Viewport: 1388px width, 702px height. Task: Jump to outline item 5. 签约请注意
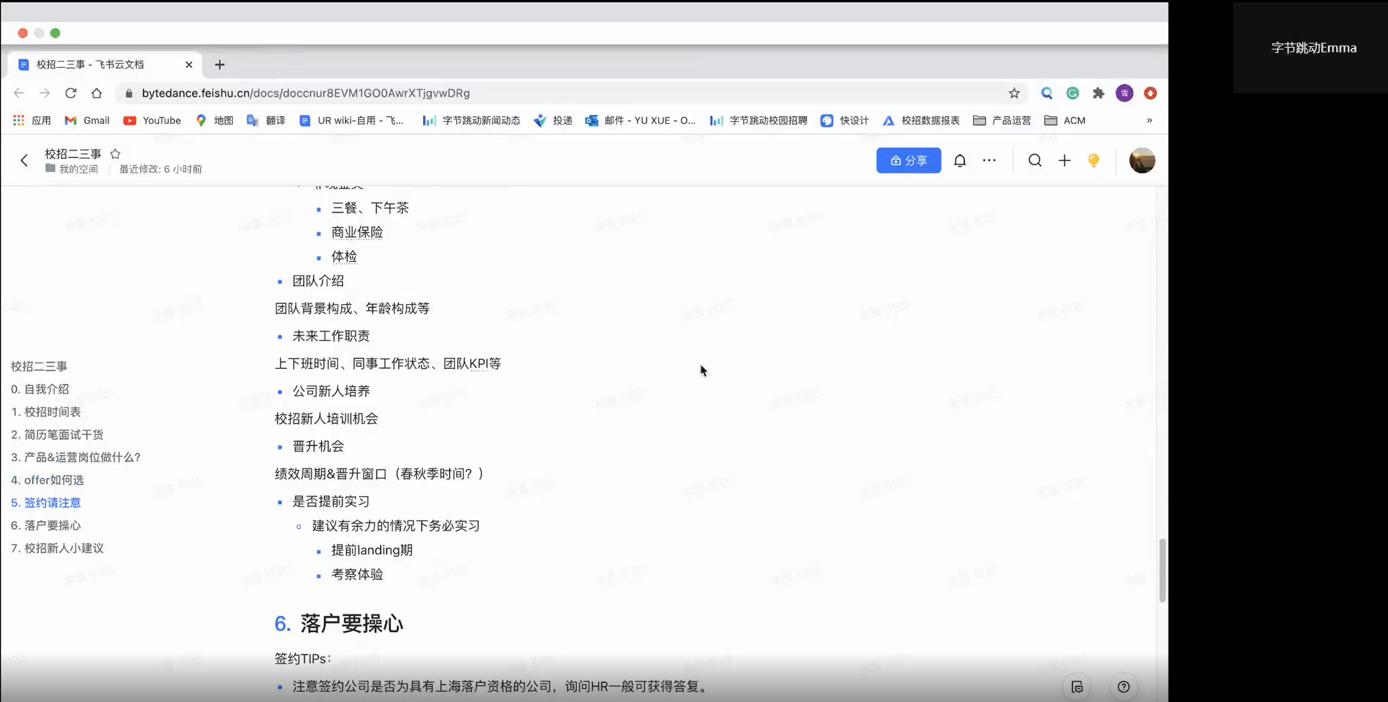click(46, 502)
